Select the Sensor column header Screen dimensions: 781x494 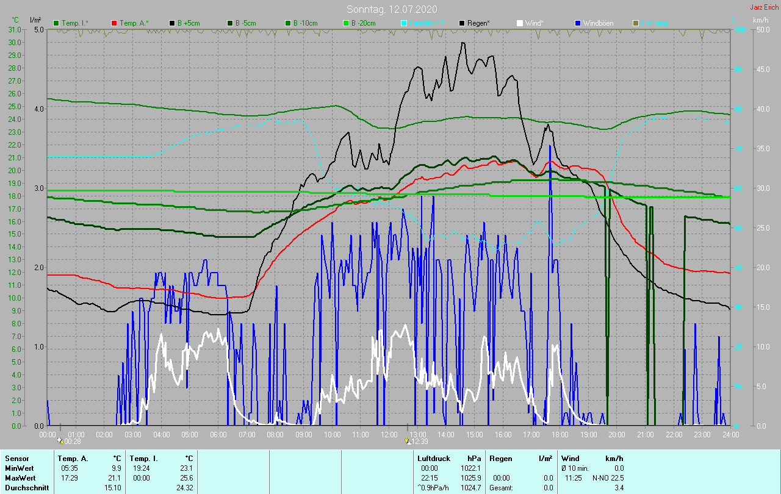pyautogui.click(x=17, y=458)
